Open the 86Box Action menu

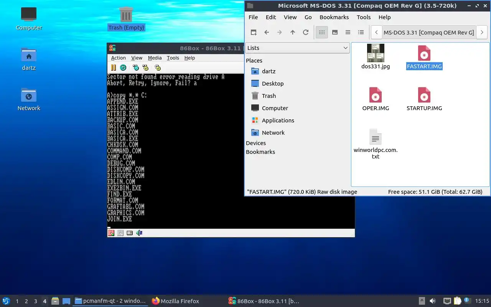(119, 58)
